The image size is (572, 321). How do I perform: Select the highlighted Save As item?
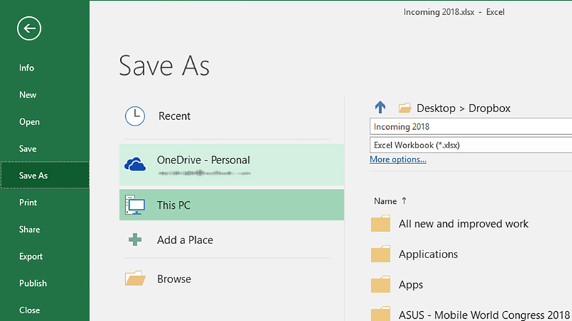click(x=44, y=175)
